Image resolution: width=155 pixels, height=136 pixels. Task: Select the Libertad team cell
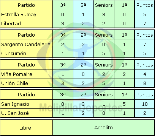point(26,24)
